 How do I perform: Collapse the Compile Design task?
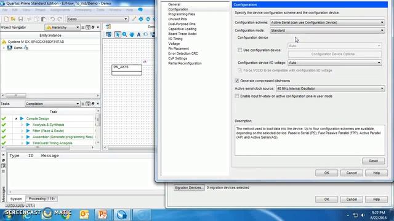pyautogui.click(x=16, y=118)
